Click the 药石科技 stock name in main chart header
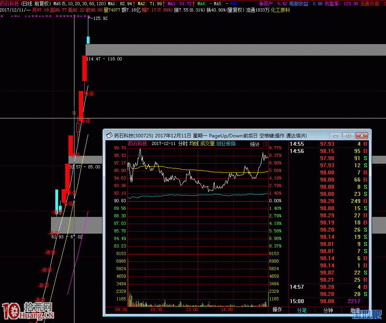 (x=10, y=4)
